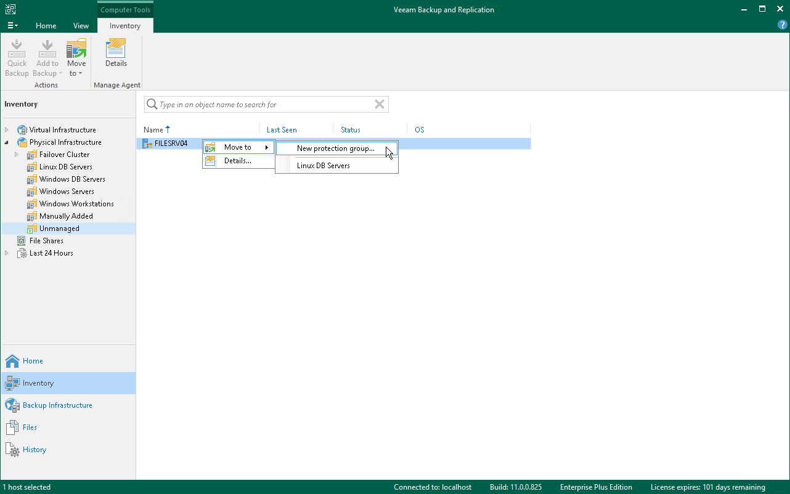Open the main application menu button
The height and width of the screenshot is (494, 790).
(x=12, y=26)
